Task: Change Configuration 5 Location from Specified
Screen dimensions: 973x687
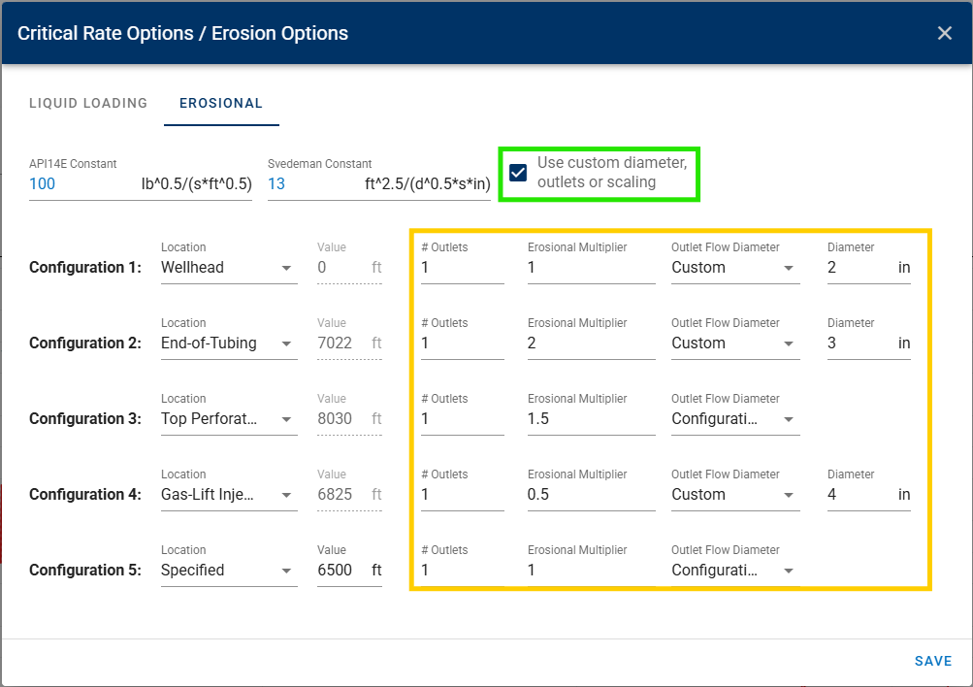Action: (228, 571)
